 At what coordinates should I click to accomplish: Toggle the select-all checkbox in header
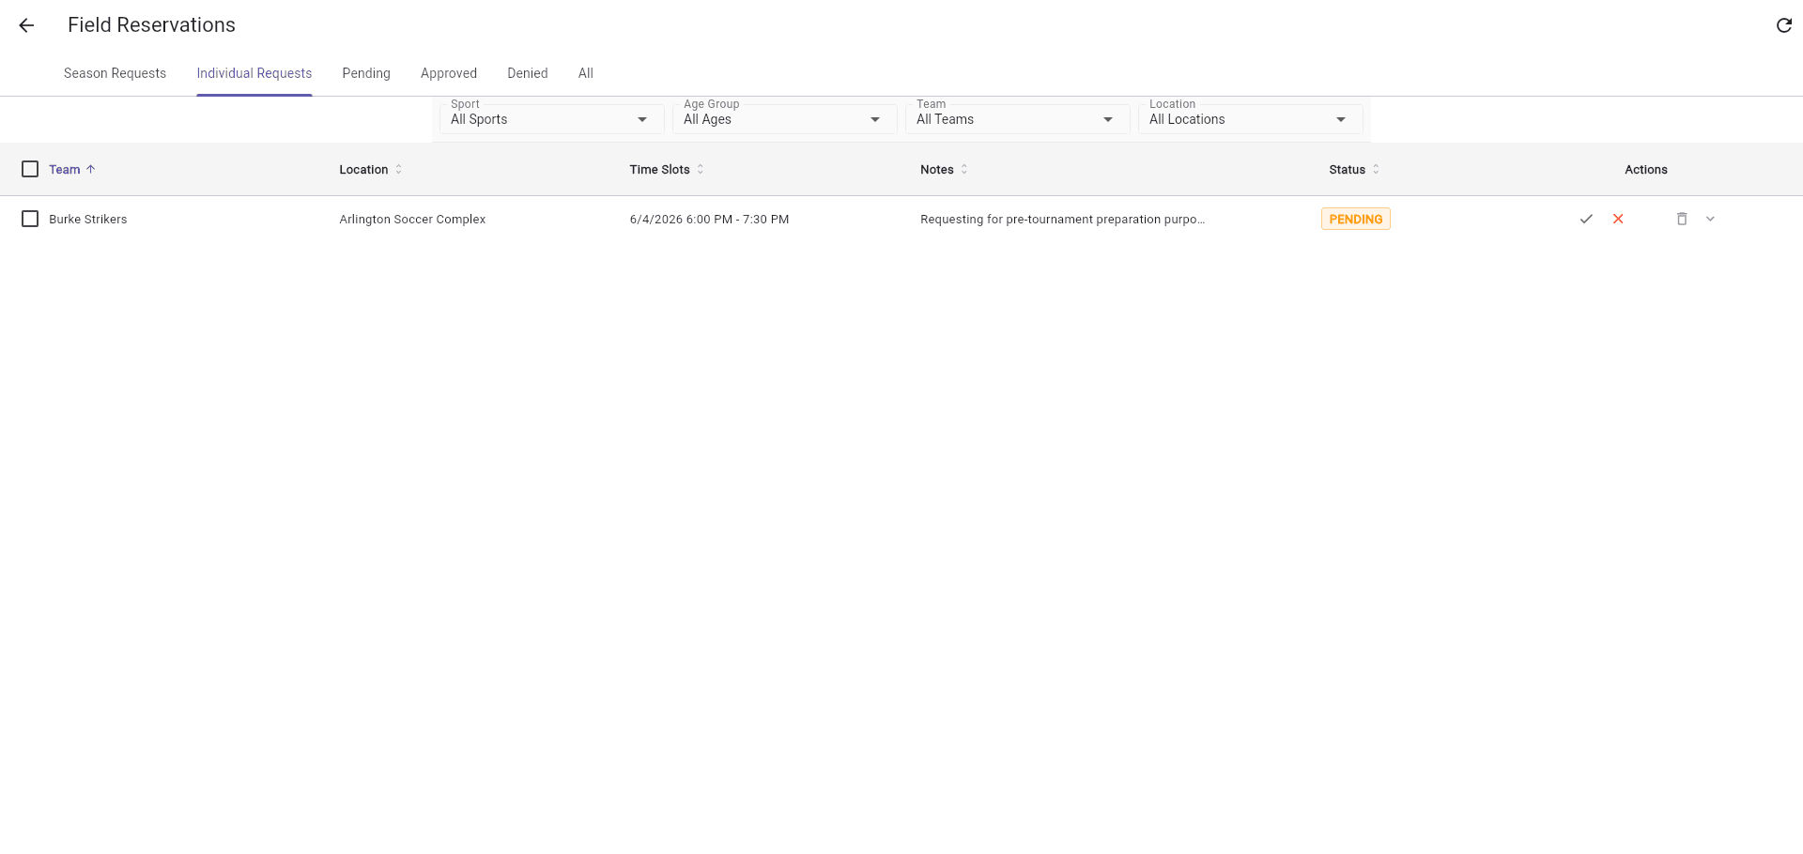point(30,169)
